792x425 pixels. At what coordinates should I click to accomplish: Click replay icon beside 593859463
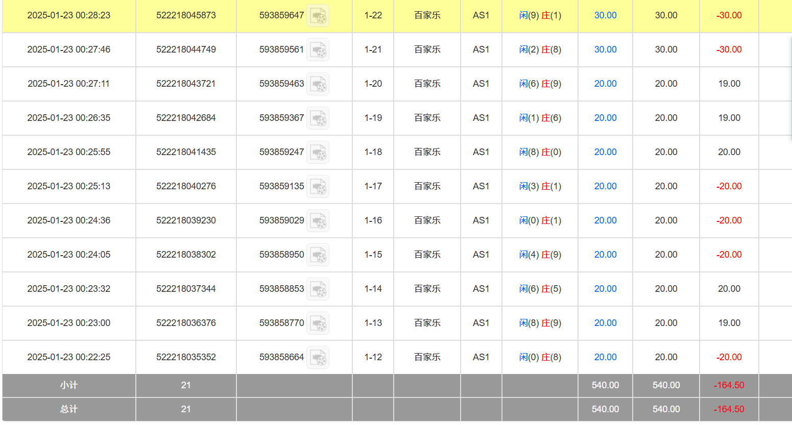[x=318, y=84]
